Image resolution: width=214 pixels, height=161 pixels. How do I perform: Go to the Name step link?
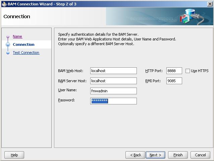pos(17,36)
